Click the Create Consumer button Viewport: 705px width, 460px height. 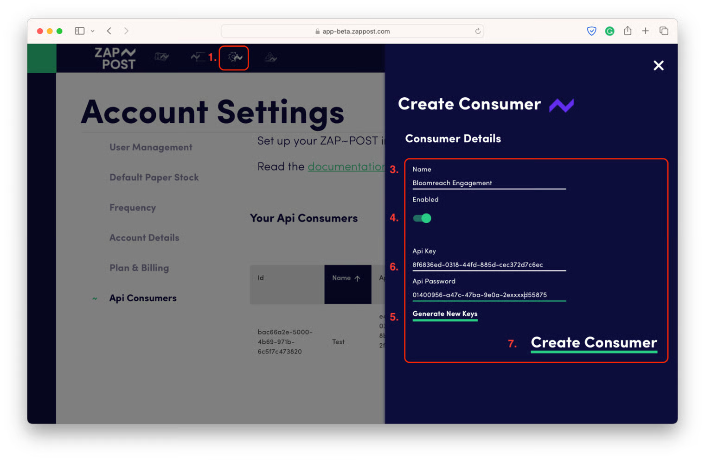click(x=594, y=343)
